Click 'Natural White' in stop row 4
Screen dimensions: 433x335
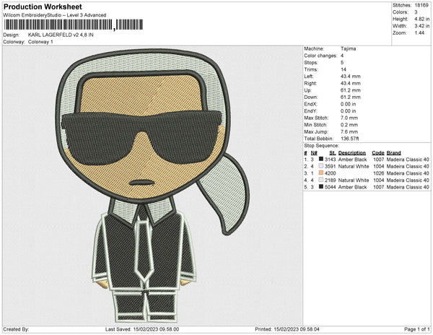(x=354, y=180)
